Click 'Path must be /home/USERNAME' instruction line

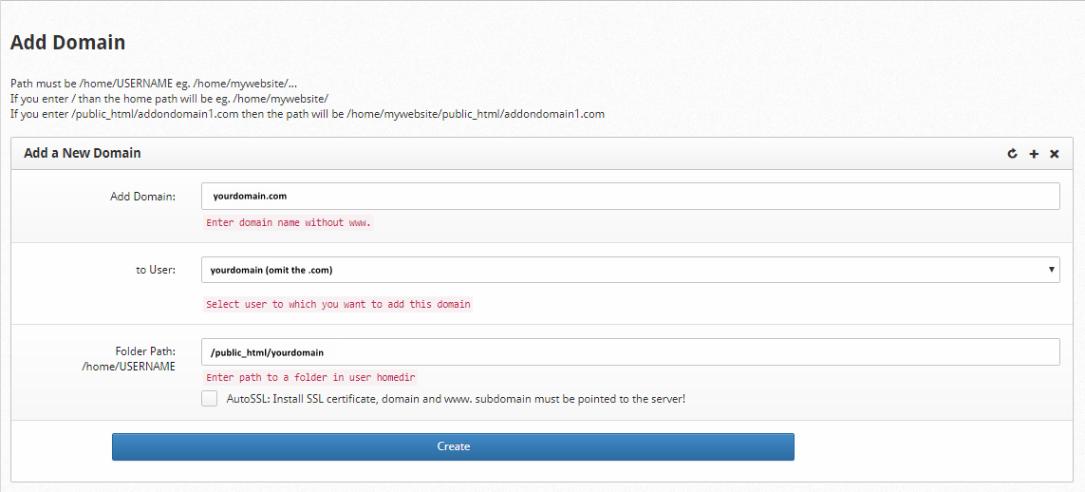pos(155,83)
